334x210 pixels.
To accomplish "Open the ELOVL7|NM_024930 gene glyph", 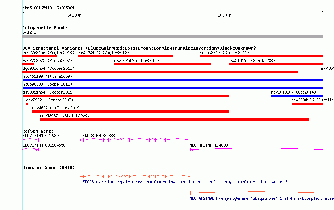I will click(x=31, y=140).
